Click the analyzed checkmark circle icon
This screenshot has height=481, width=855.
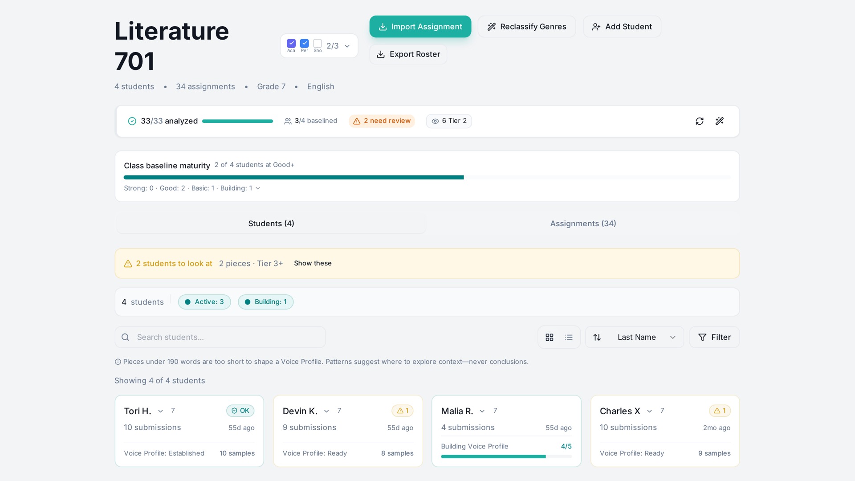pos(132,121)
